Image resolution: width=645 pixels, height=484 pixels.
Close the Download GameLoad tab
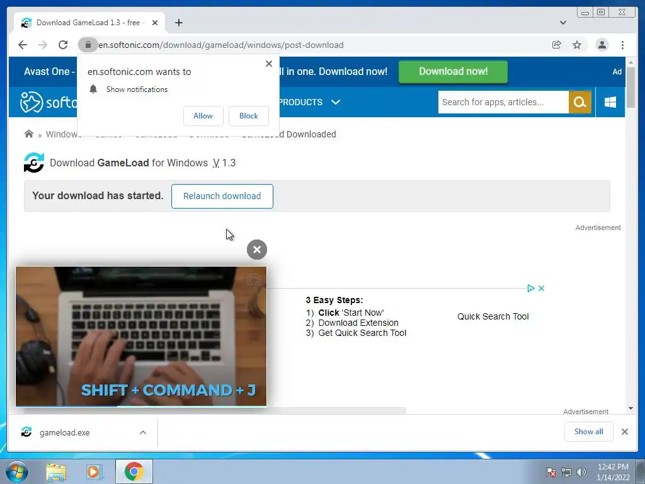(155, 23)
